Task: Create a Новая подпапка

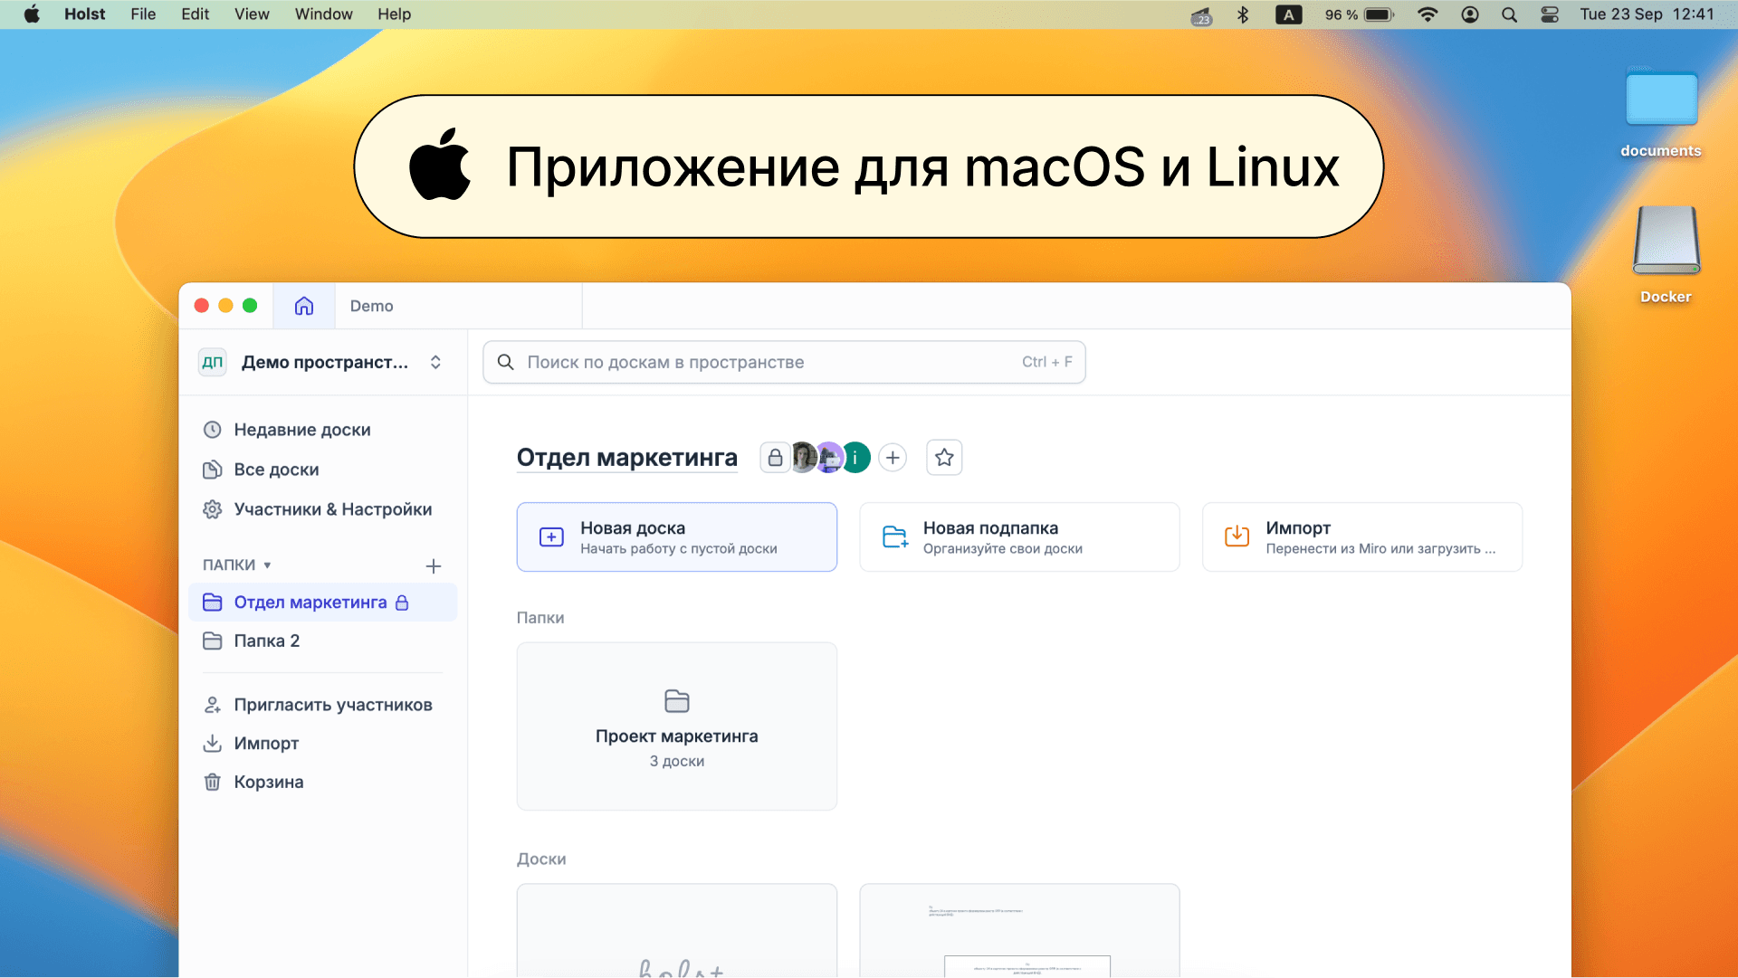Action: (x=1019, y=537)
